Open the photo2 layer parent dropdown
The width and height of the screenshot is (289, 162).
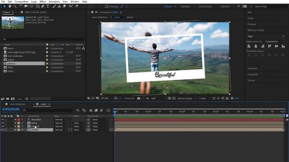100,126
